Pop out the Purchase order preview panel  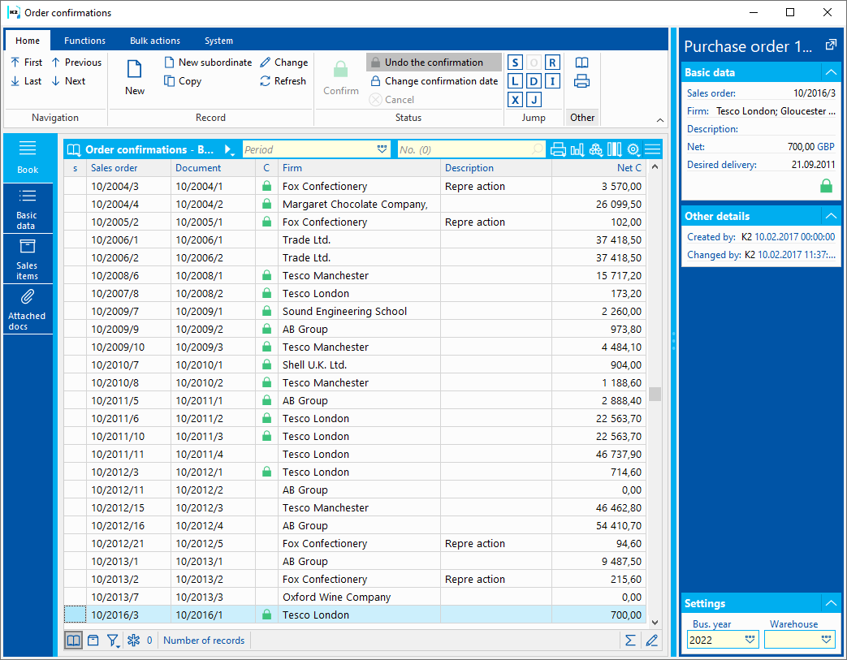coord(830,45)
